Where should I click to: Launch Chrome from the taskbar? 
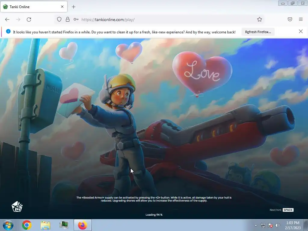[27, 225]
